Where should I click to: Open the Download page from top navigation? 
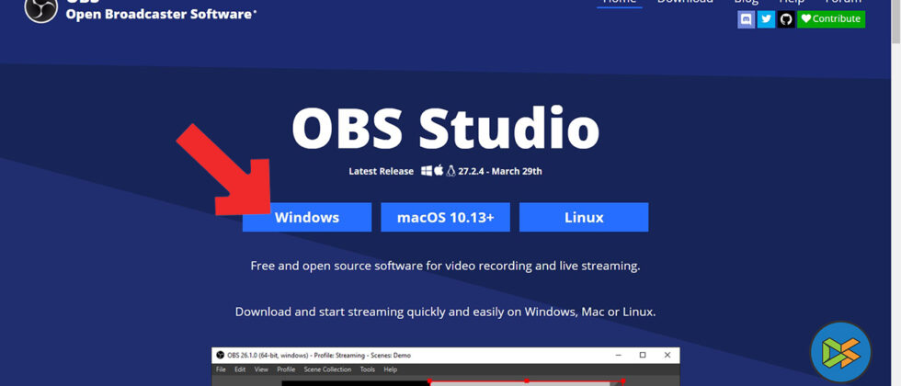[685, 2]
